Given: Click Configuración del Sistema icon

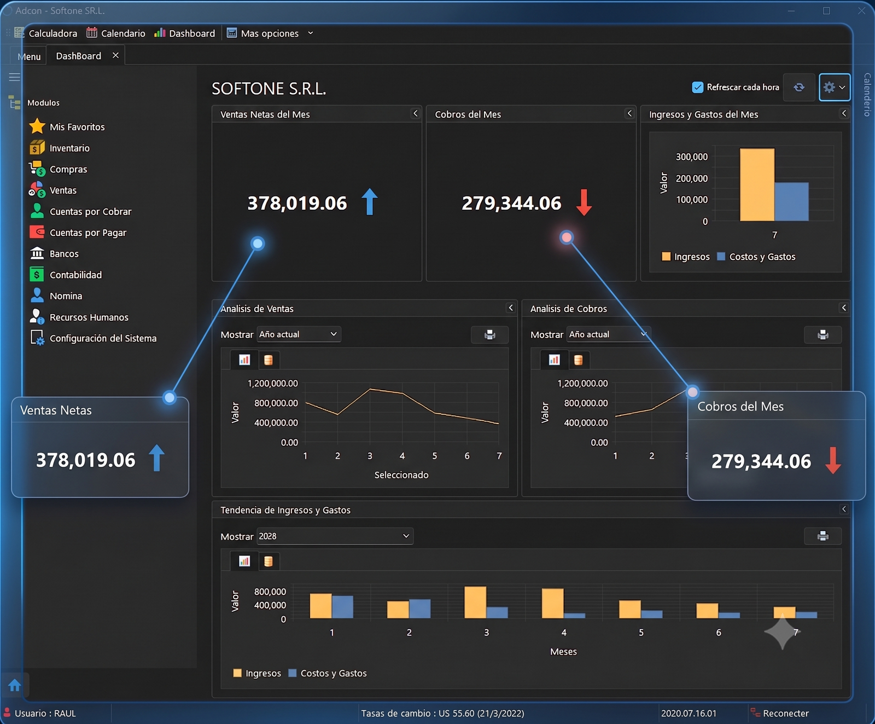Looking at the screenshot, I should coord(37,338).
